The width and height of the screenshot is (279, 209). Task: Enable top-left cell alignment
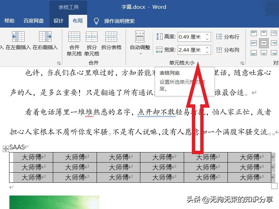[254, 33]
